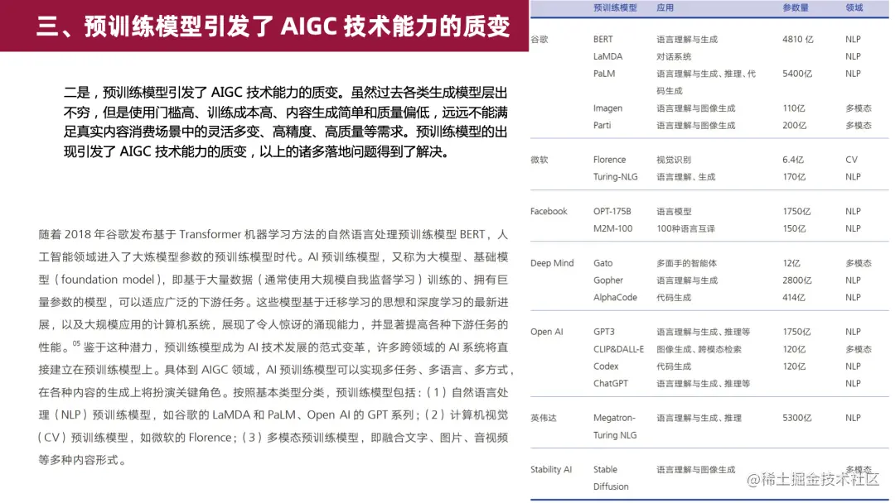This screenshot has width=895, height=503.
Task: Select the GPT3 model cell
Action: coord(604,332)
